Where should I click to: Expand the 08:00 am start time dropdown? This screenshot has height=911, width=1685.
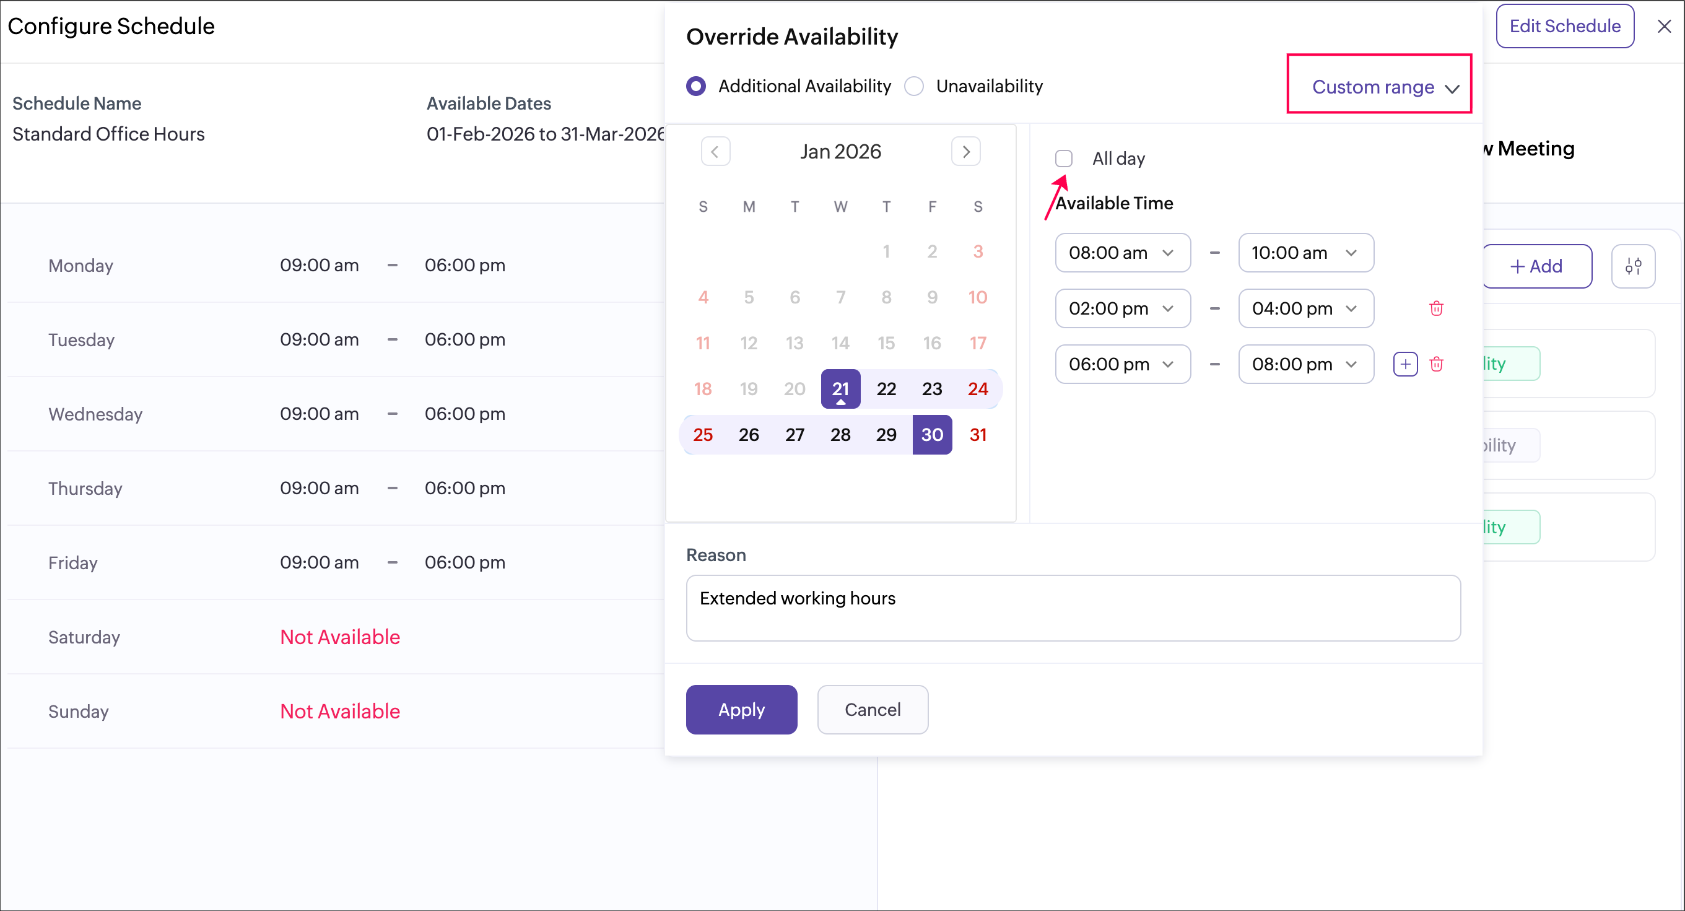(x=1122, y=253)
